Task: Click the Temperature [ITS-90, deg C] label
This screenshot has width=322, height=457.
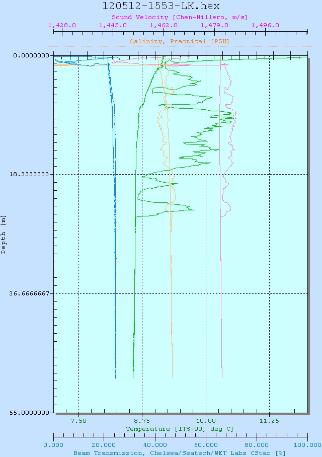Action: click(180, 429)
